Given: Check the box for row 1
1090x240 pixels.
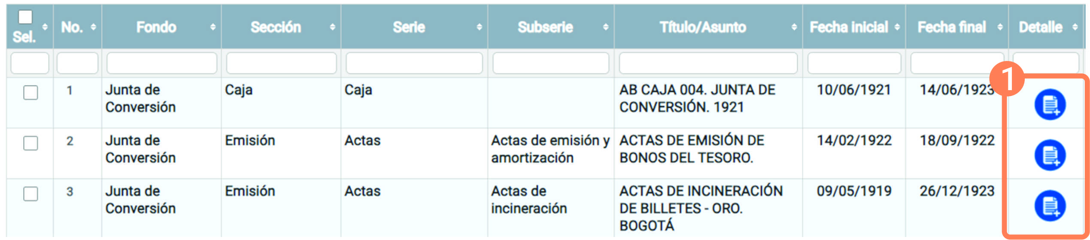Looking at the screenshot, I should 30,92.
